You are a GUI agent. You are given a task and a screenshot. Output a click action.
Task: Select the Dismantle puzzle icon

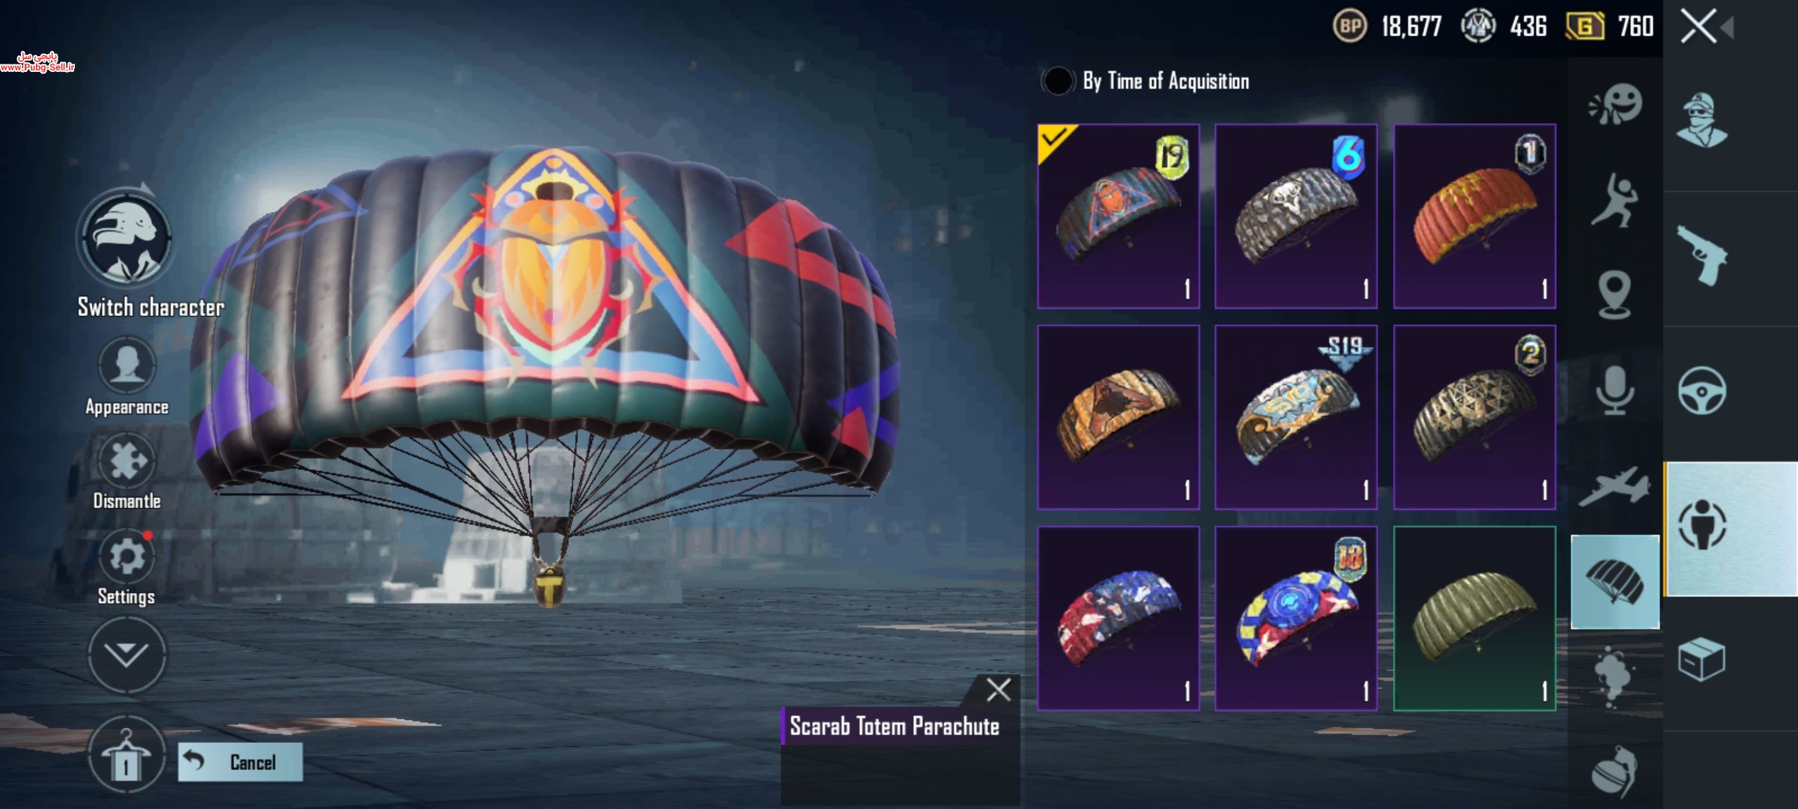127,461
